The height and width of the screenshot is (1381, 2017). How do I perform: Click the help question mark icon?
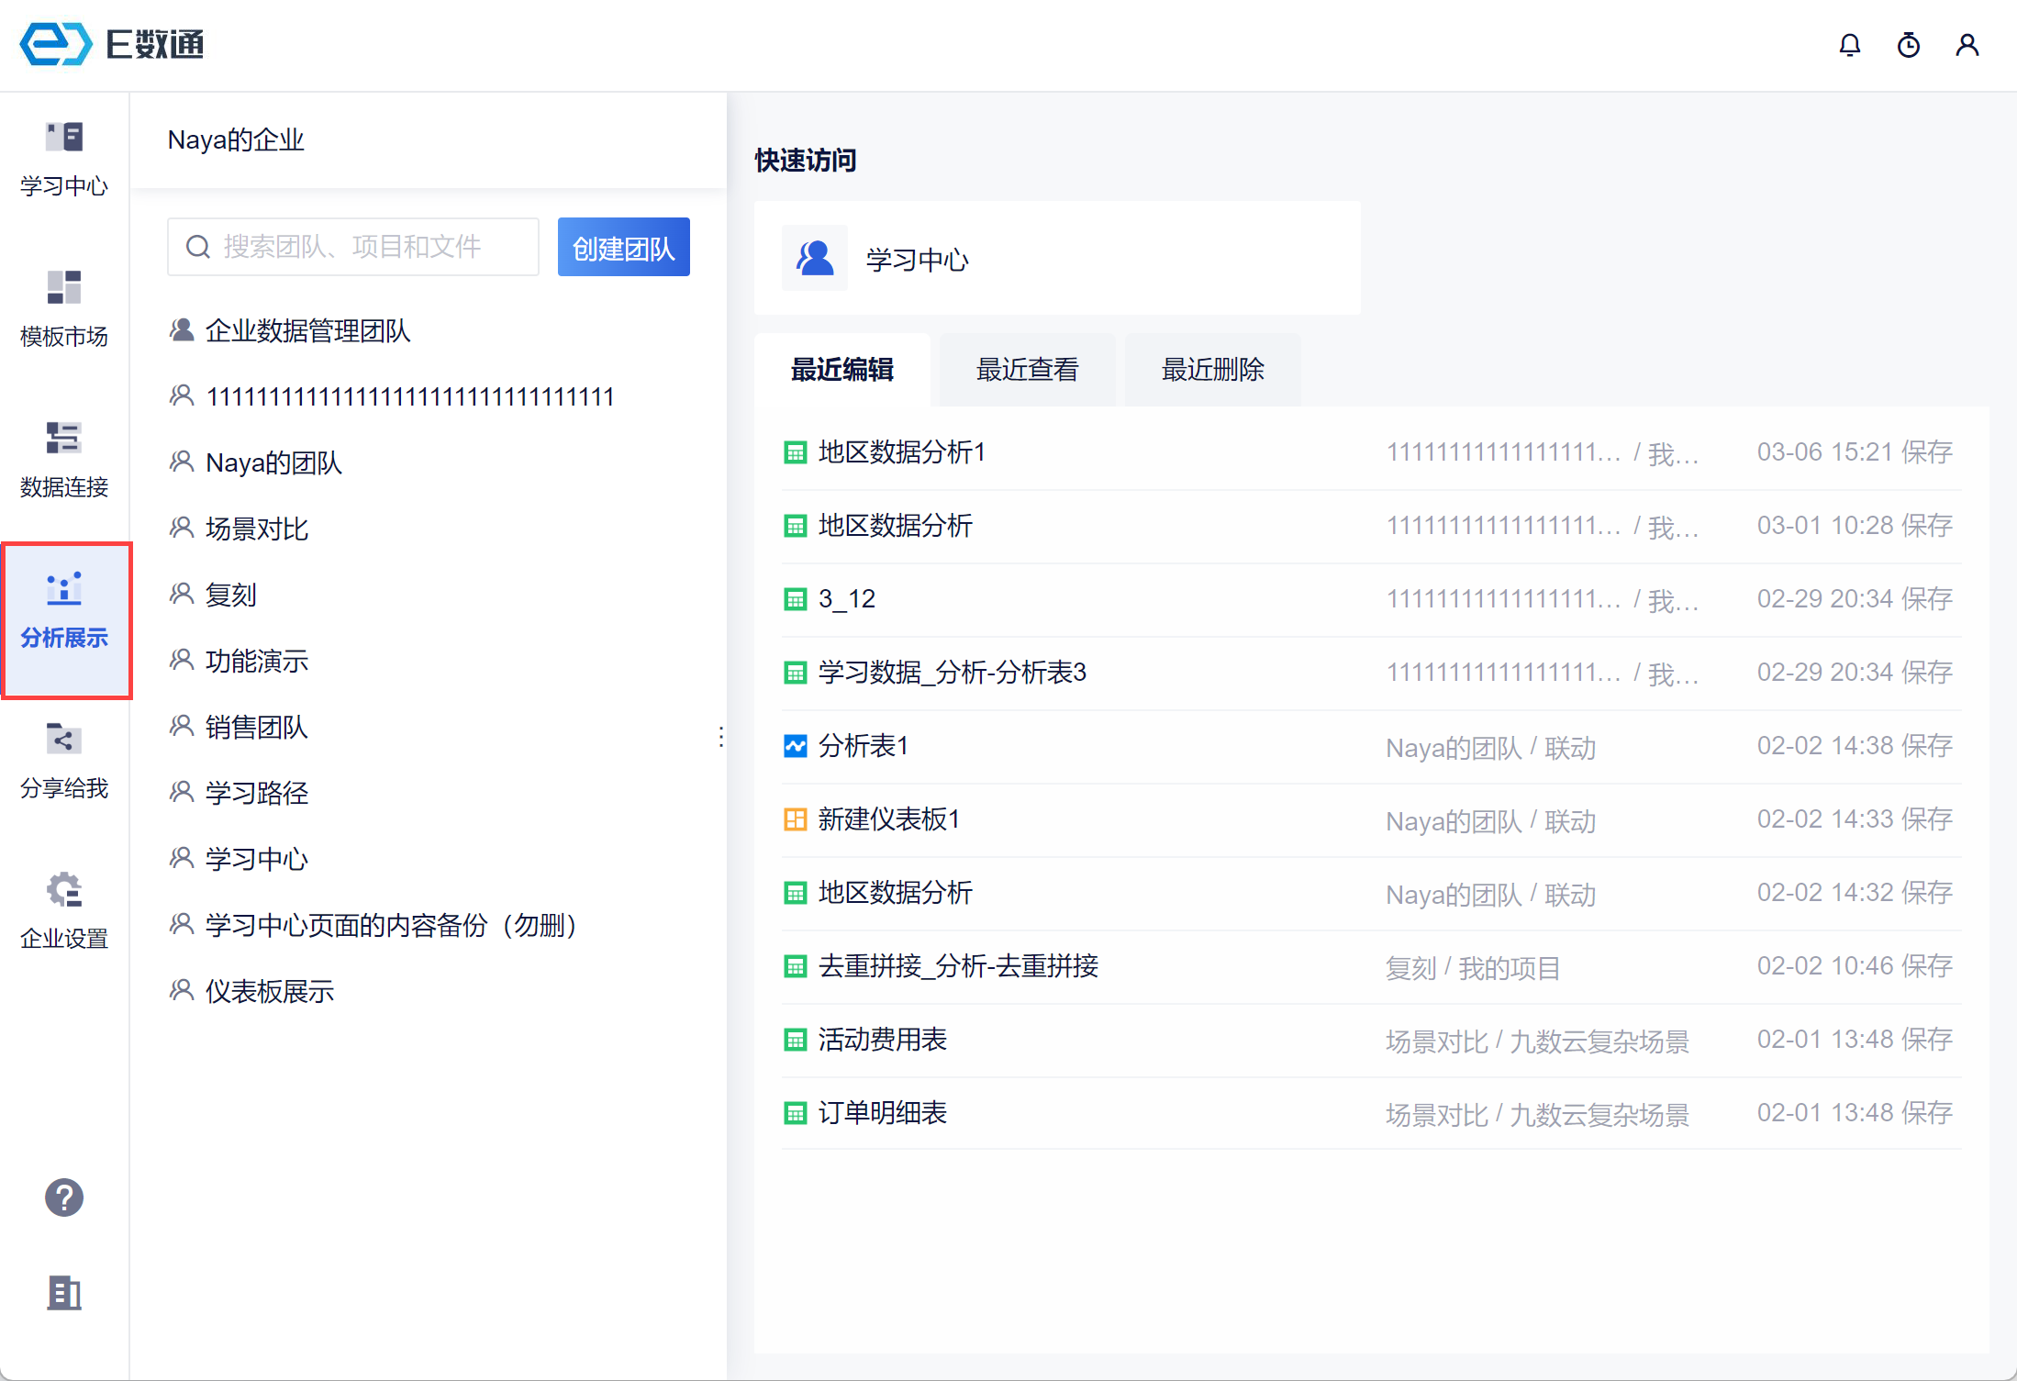pos(64,1197)
